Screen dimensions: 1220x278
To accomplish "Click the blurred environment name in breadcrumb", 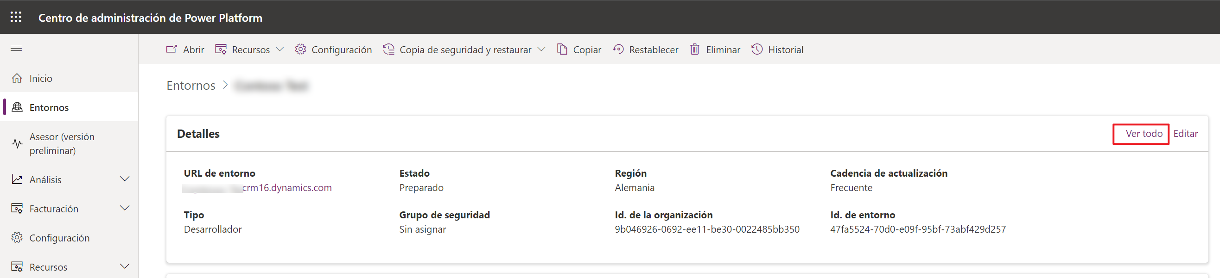I will [x=271, y=86].
